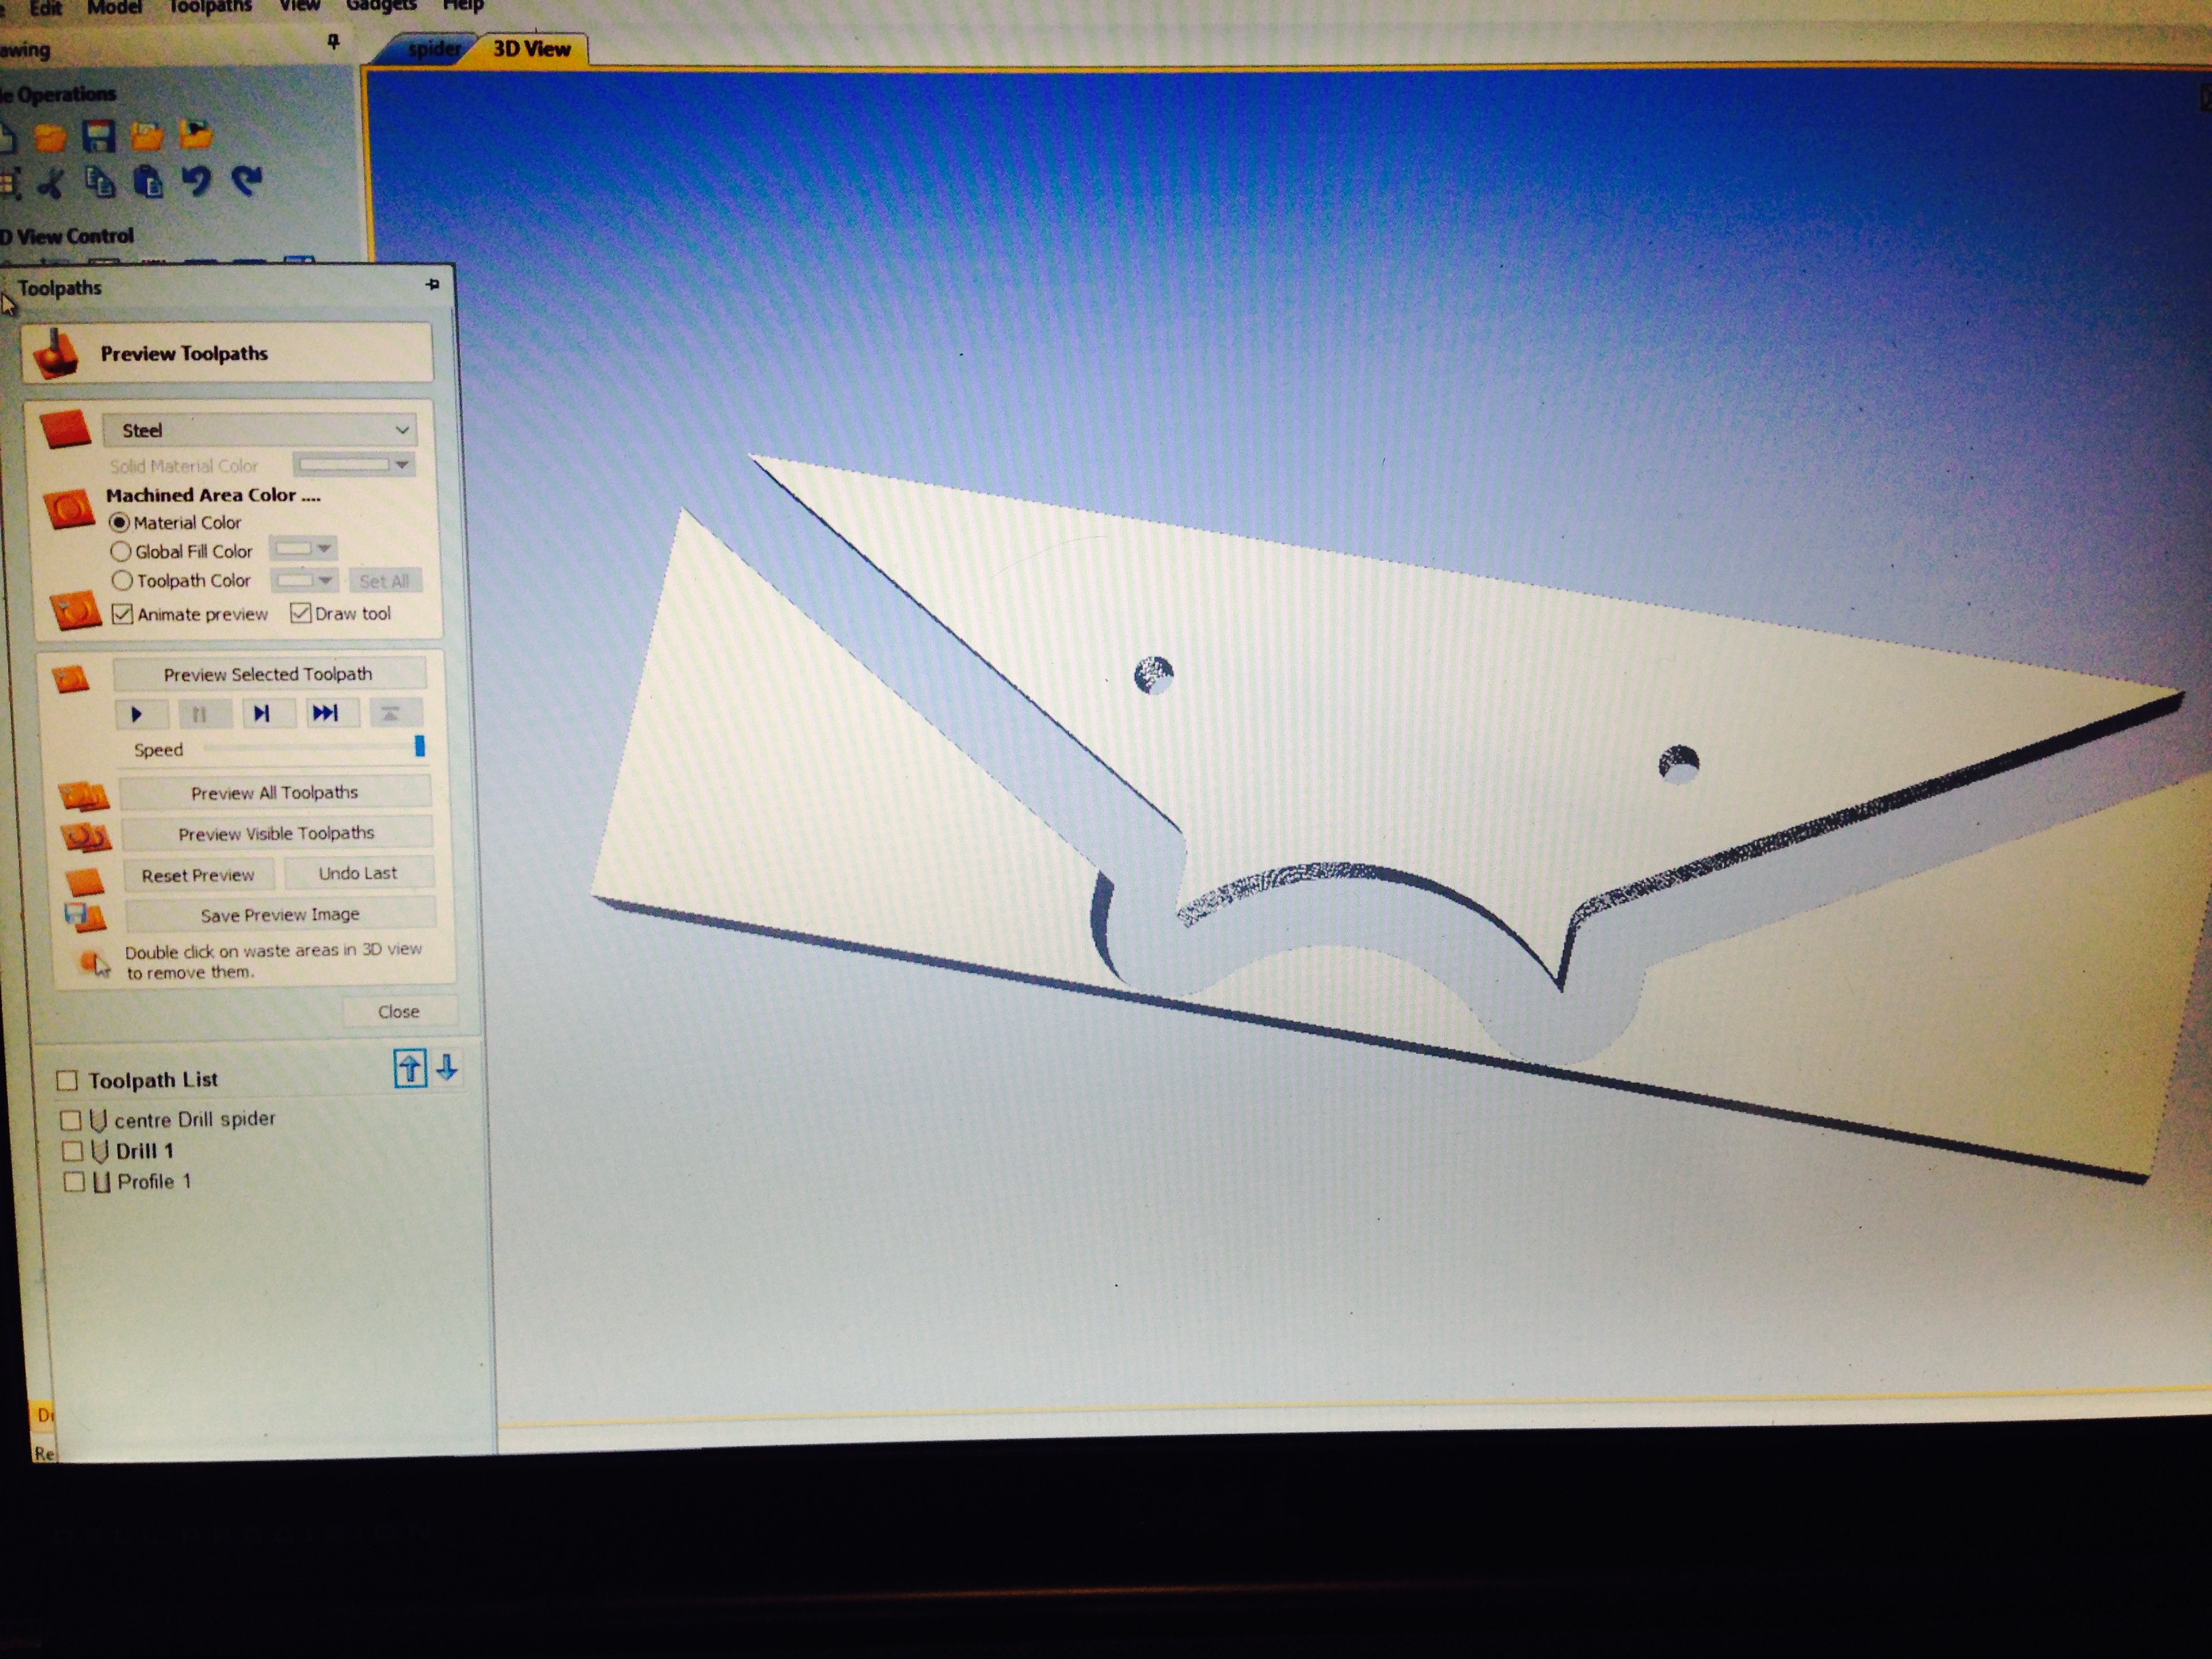Image resolution: width=2212 pixels, height=1659 pixels.
Task: Click the Save file icon
Action: (99, 135)
